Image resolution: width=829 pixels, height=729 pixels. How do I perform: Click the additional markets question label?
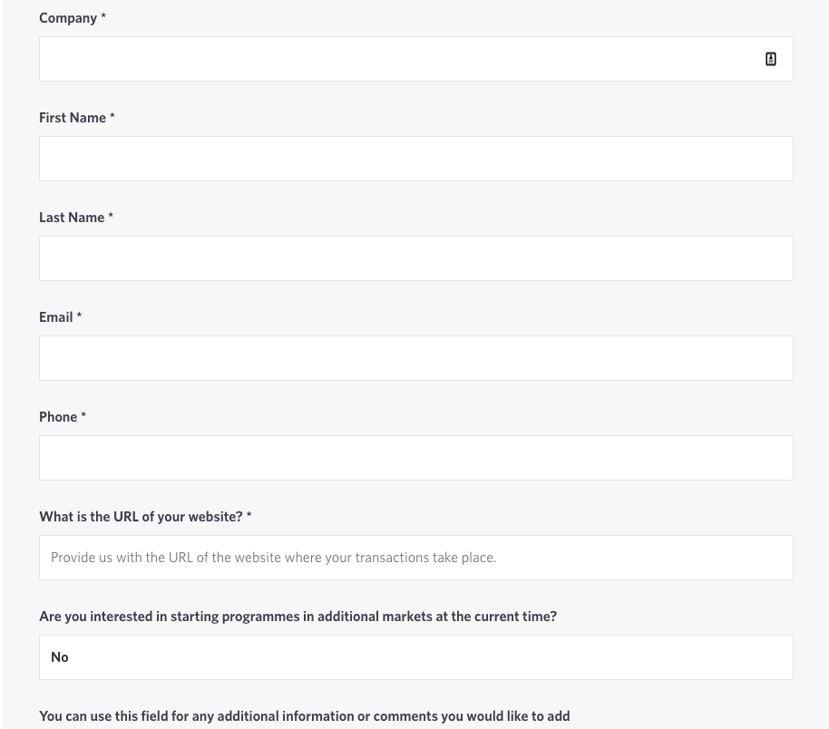coord(297,617)
